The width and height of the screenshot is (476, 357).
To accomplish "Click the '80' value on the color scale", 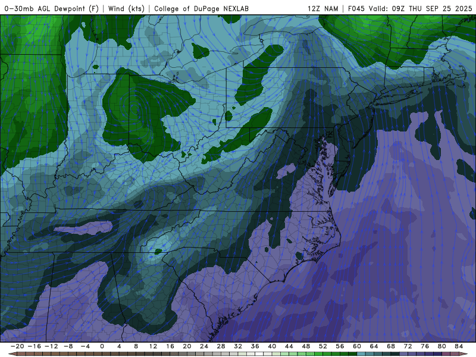I will [x=442, y=346].
